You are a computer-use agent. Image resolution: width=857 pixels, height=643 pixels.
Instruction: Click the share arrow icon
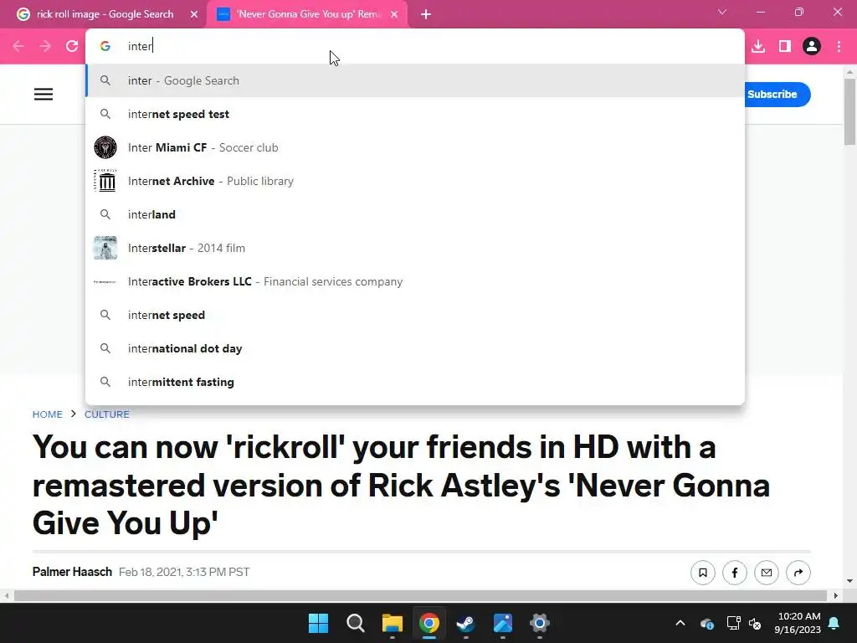click(x=798, y=573)
